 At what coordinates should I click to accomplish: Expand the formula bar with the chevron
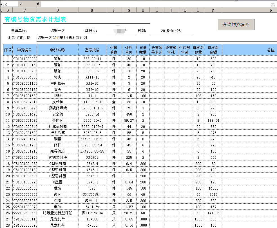point(273,4)
